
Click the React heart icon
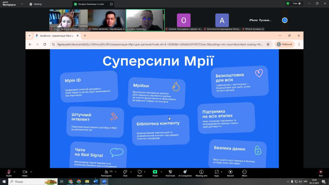[x=140, y=173]
